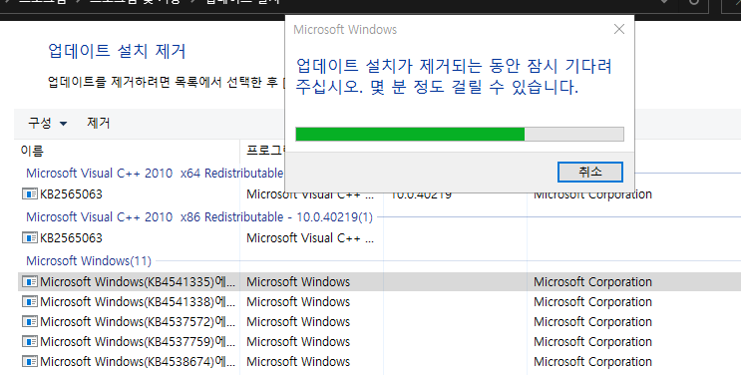Click the icon of the KB4541338 update
This screenshot has height=375, width=741.
tap(30, 302)
